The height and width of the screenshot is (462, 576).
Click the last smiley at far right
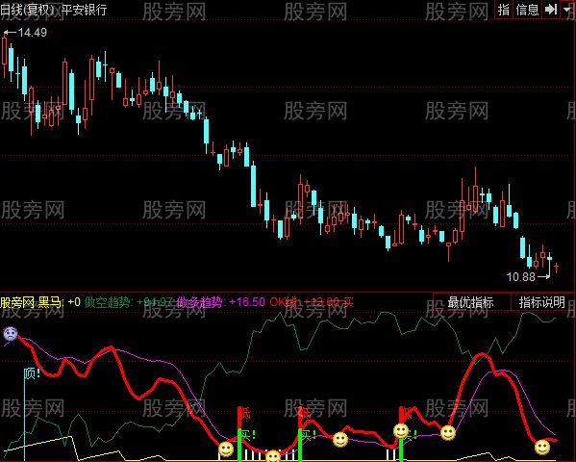542,448
